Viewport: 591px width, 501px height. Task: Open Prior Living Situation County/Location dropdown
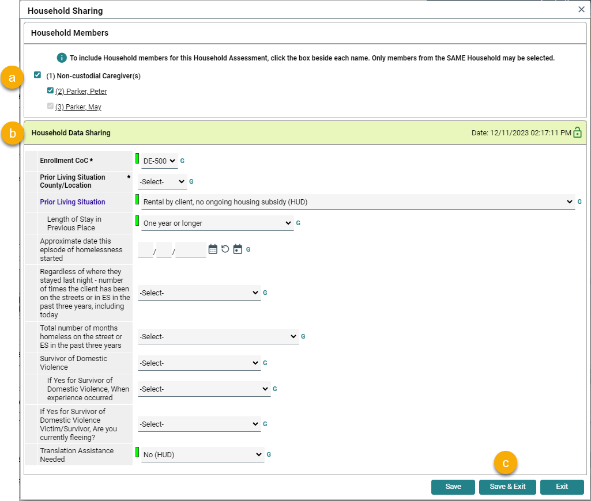point(163,181)
